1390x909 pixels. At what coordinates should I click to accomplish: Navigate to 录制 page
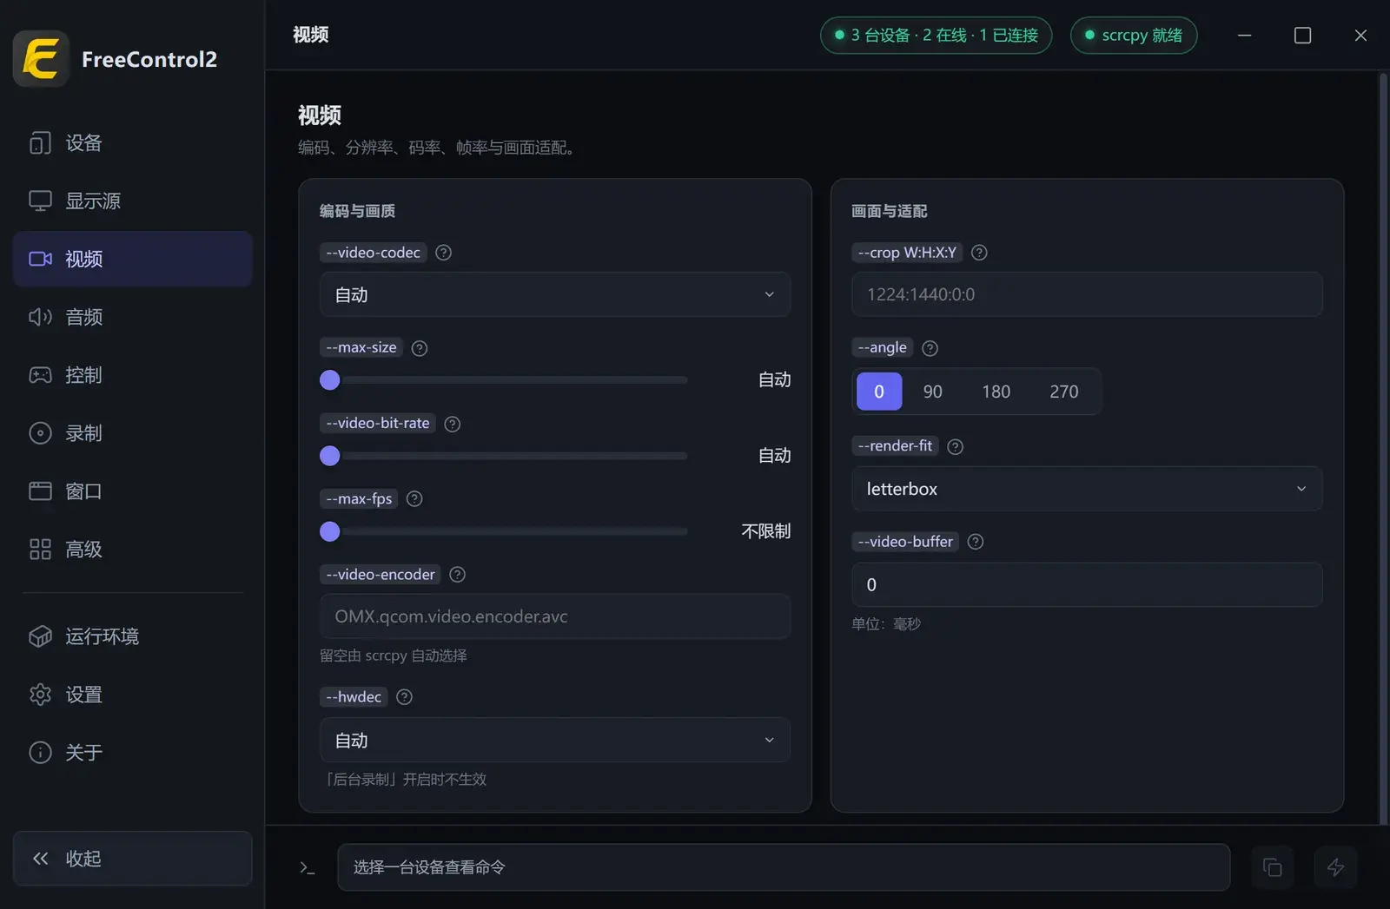tap(133, 433)
